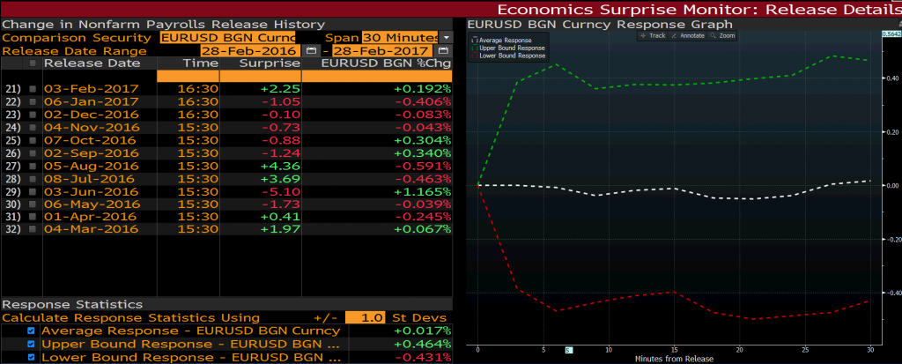This screenshot has height=364, width=902.
Task: Uncheck Lower Bound Response statistic checkbox
Action: 31,357
